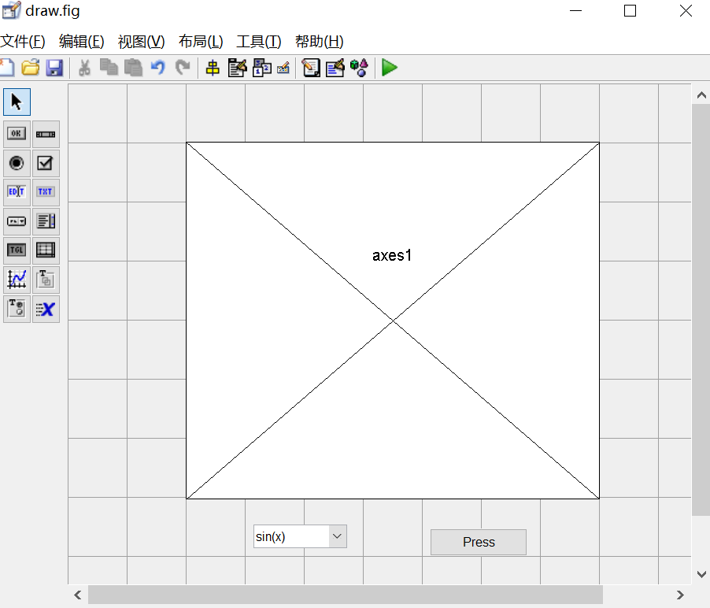This screenshot has width=710, height=608.
Task: Open the 文件(F) menu
Action: [x=23, y=42]
